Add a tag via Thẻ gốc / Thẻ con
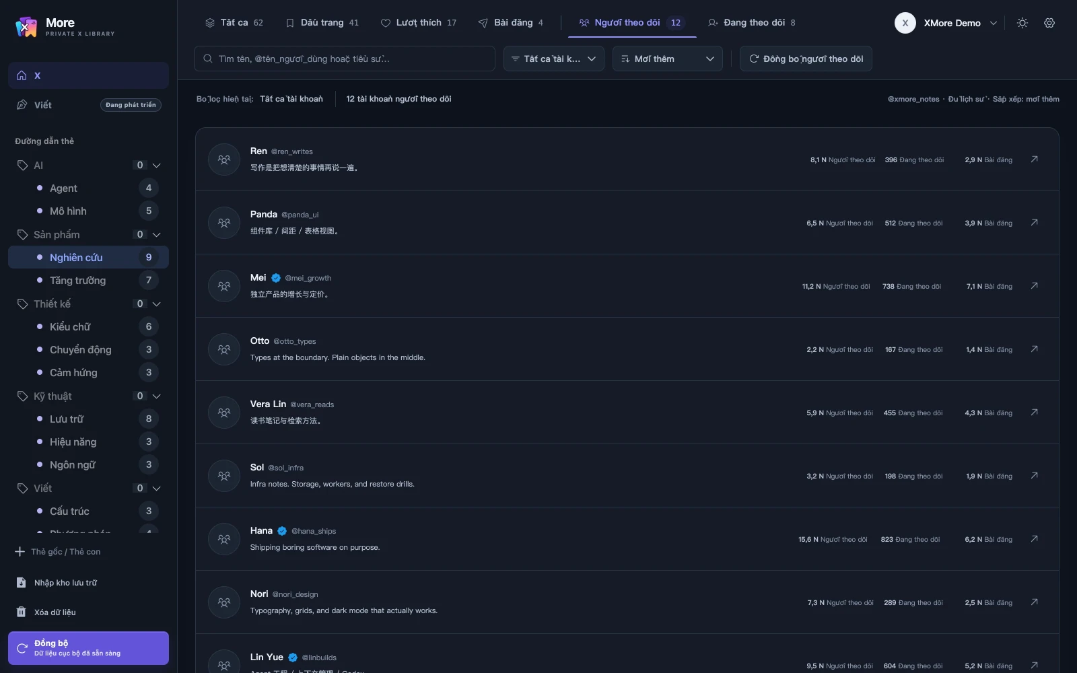 coord(58,552)
